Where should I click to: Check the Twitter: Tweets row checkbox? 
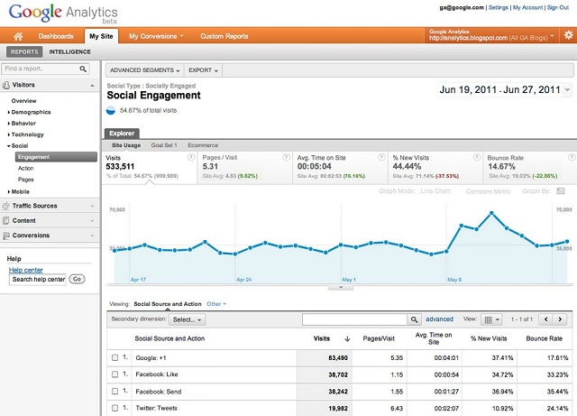click(114, 408)
